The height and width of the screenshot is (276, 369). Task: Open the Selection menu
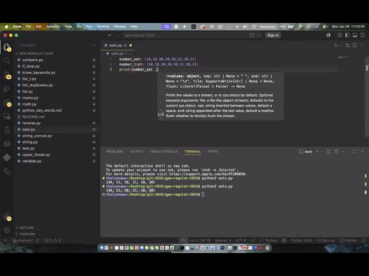[x=53, y=26]
